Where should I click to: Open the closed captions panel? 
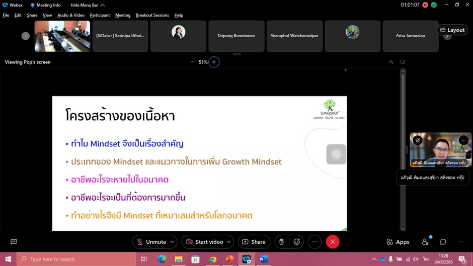[14, 242]
